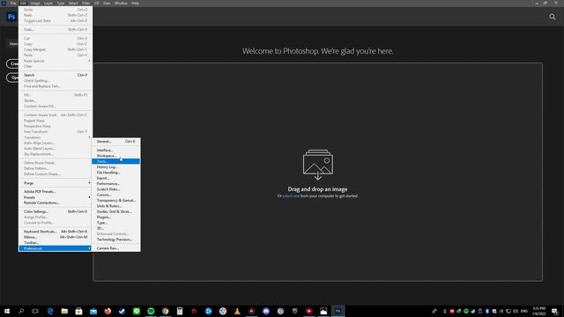Open File Explorer from the taskbar
This screenshot has height=317, width=564.
tap(64, 311)
